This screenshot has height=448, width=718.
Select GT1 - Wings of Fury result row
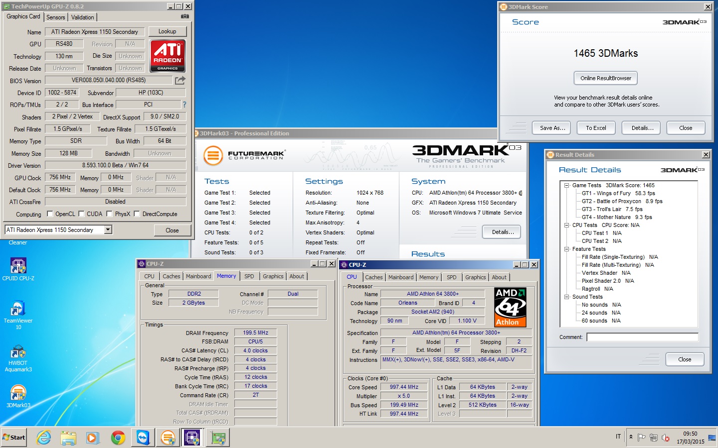pyautogui.click(x=618, y=193)
